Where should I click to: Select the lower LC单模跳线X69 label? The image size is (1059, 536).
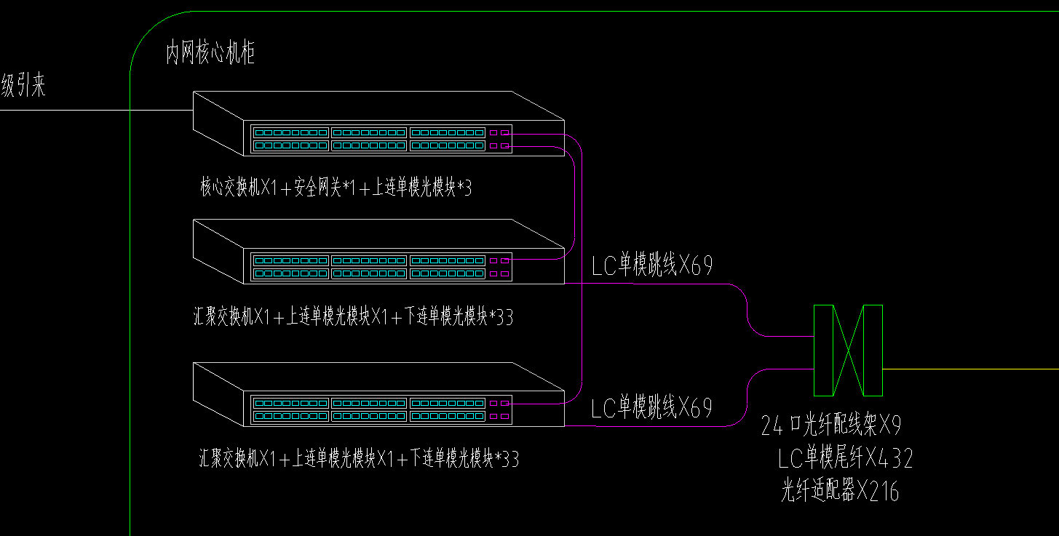tap(652, 408)
